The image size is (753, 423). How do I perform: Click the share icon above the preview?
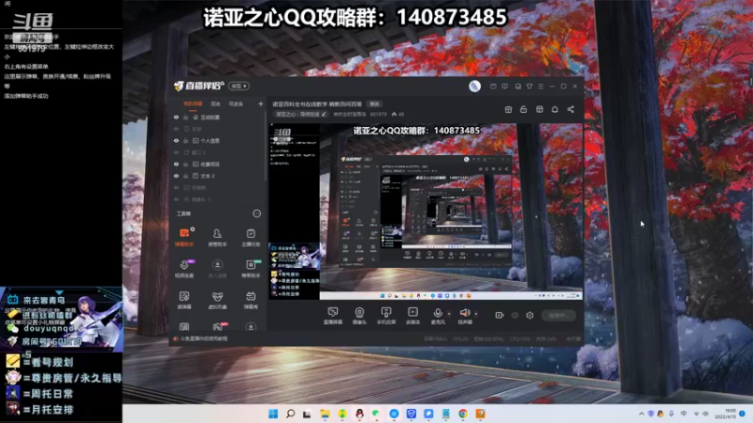(x=570, y=109)
